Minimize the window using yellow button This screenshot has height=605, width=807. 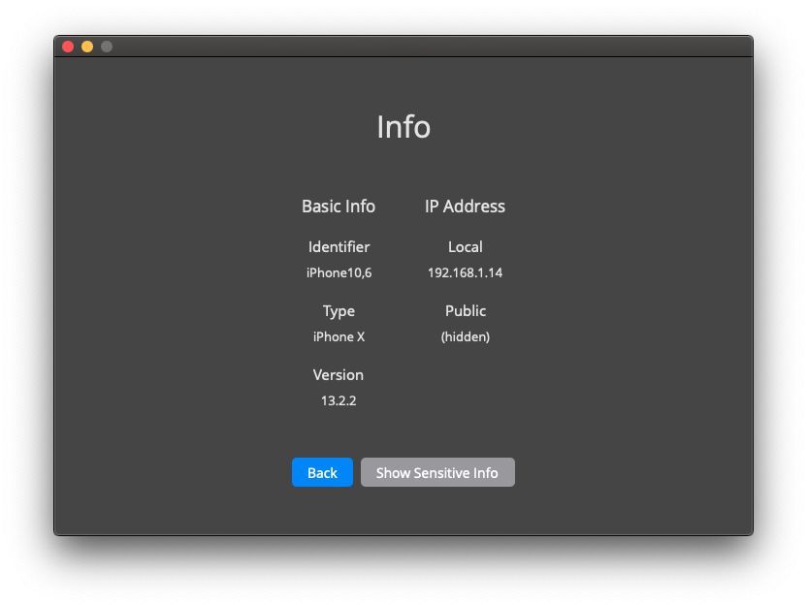coord(87,47)
